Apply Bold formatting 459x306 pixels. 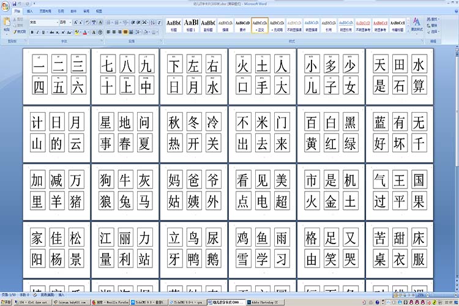[32, 32]
